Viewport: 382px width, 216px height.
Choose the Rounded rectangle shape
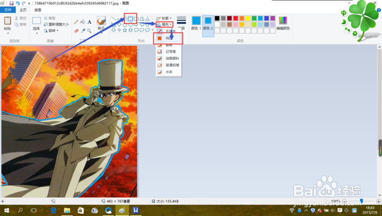136,19
